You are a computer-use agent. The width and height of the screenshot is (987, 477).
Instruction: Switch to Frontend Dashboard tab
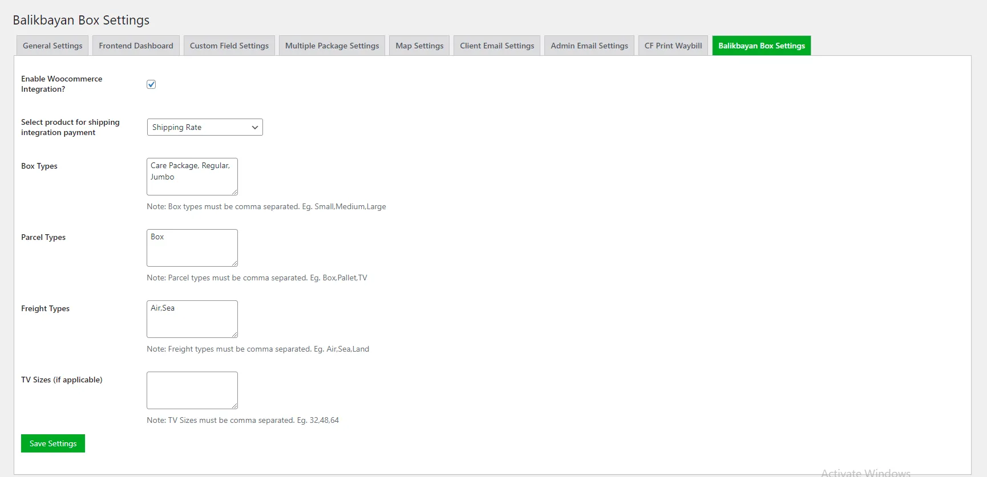coord(136,46)
